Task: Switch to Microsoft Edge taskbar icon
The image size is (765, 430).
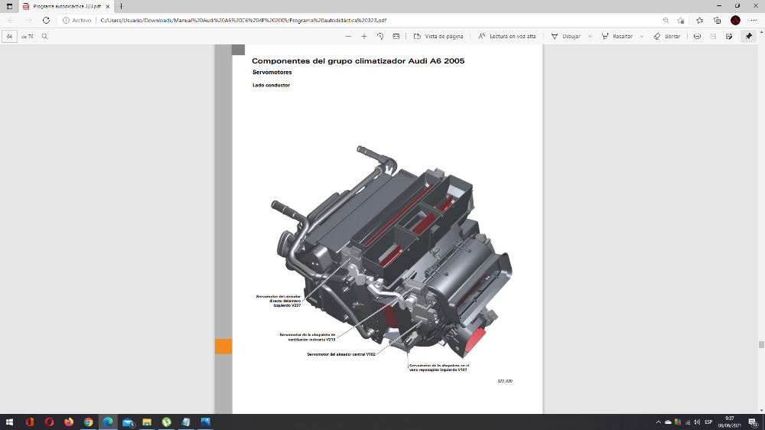Action: tap(108, 422)
